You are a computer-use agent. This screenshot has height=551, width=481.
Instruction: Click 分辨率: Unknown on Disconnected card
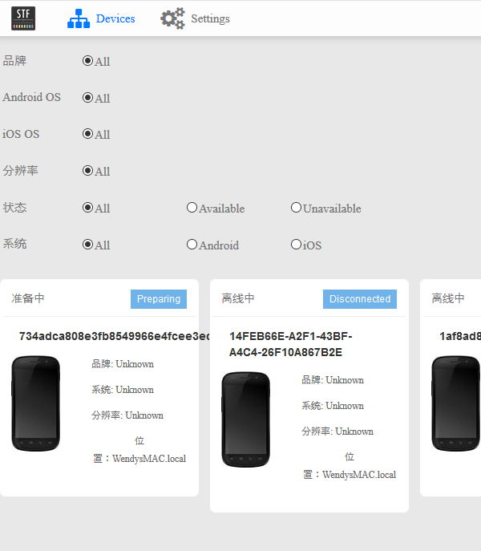tap(338, 431)
